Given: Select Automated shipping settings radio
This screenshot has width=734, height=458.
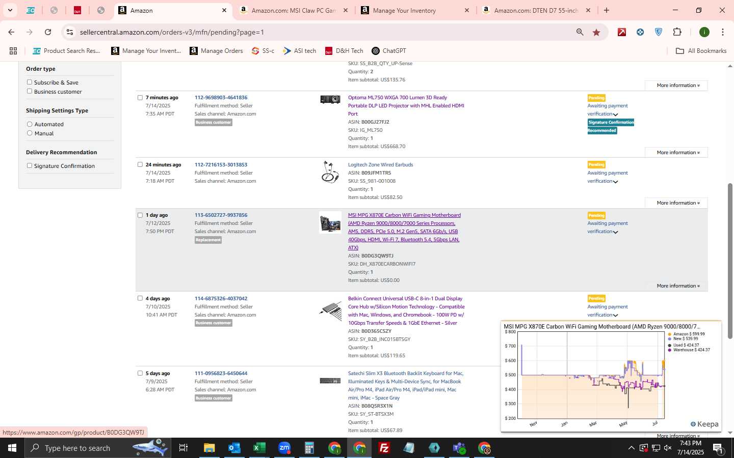Looking at the screenshot, I should [30, 124].
